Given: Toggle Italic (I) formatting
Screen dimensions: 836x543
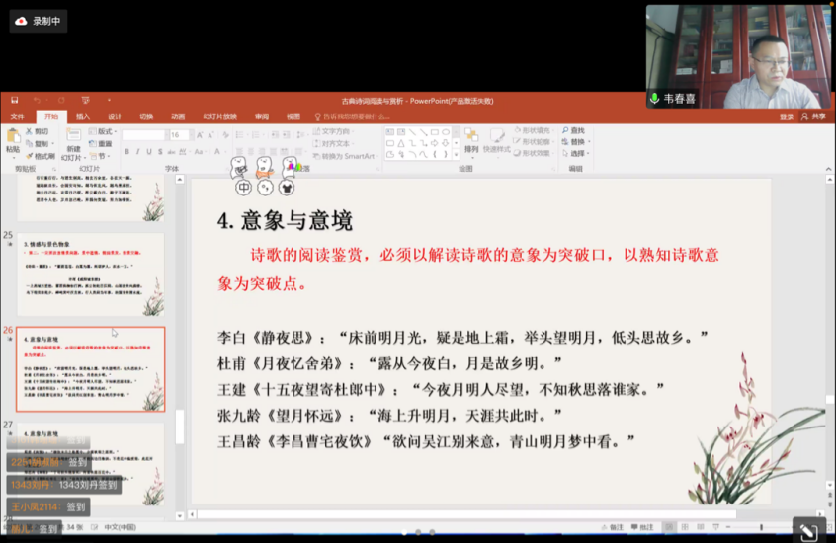Looking at the screenshot, I should click(138, 152).
